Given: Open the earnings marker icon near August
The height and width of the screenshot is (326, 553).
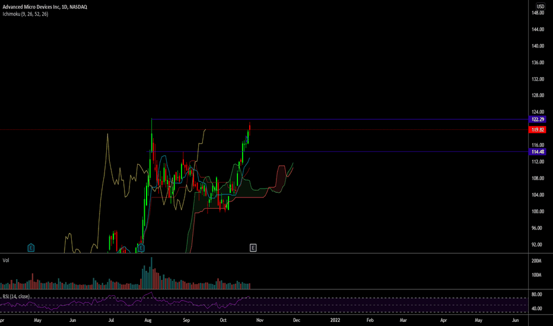Looking at the screenshot, I should 141,248.
